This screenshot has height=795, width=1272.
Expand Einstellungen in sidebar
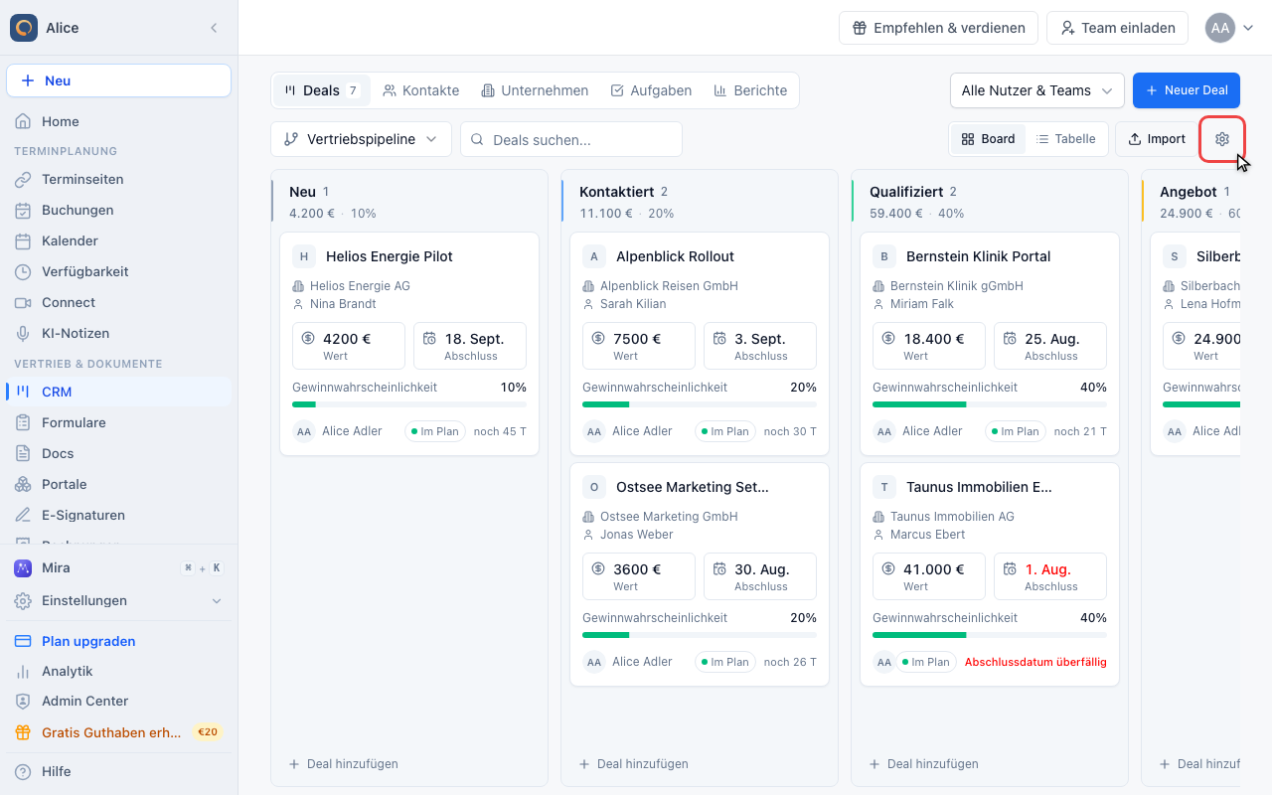(x=119, y=601)
